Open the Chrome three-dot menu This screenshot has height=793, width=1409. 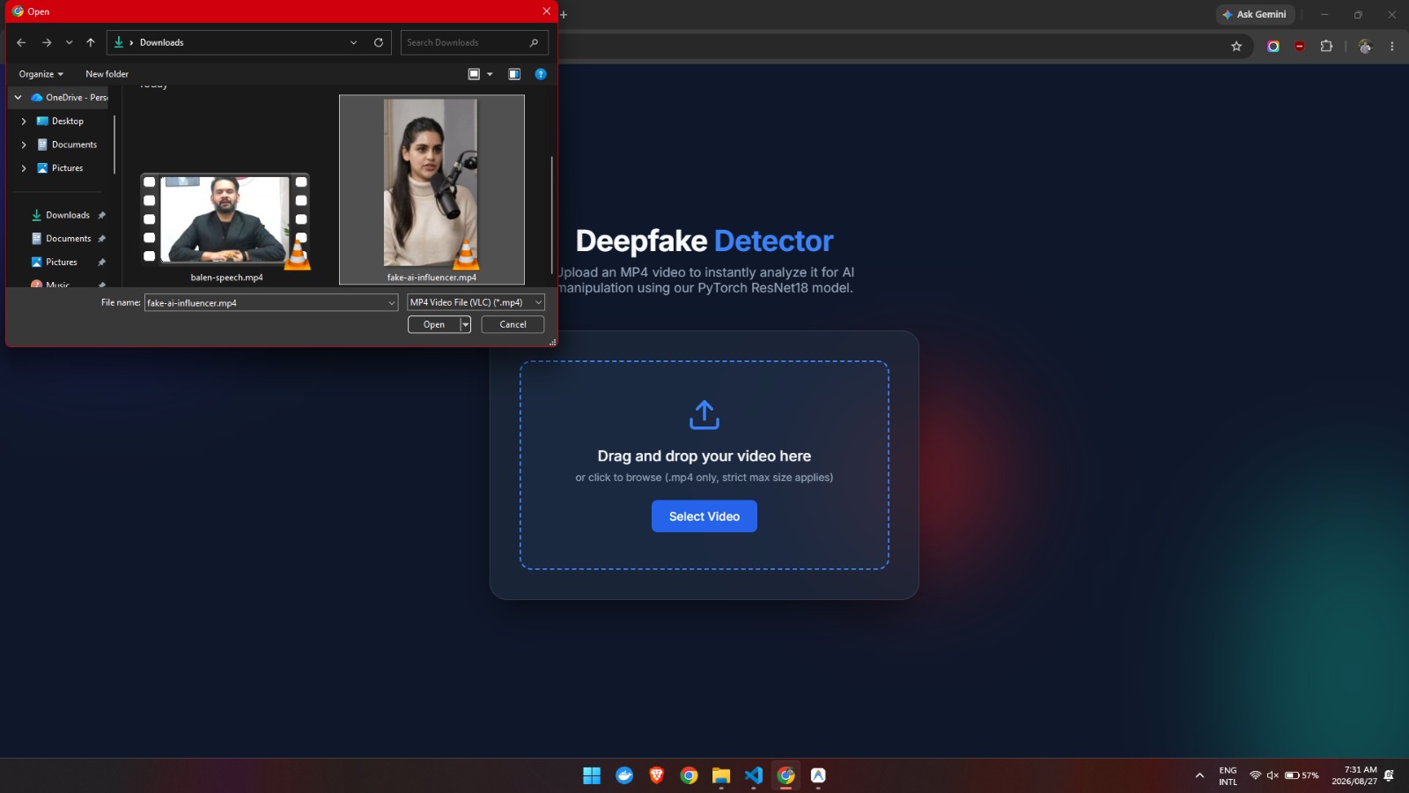pyautogui.click(x=1392, y=47)
